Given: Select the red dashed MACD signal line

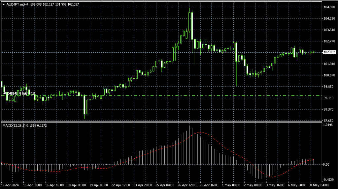Looking at the screenshot, I should tap(231, 150).
